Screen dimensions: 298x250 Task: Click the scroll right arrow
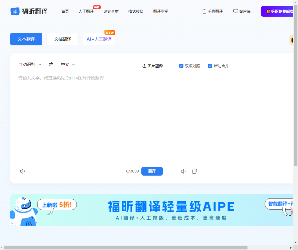tap(291, 247)
